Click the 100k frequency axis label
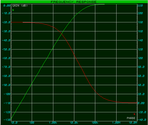Viewport: 148px width, 125px height. tap(95, 123)
